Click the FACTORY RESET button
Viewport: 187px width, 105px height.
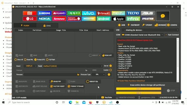tap(57, 86)
